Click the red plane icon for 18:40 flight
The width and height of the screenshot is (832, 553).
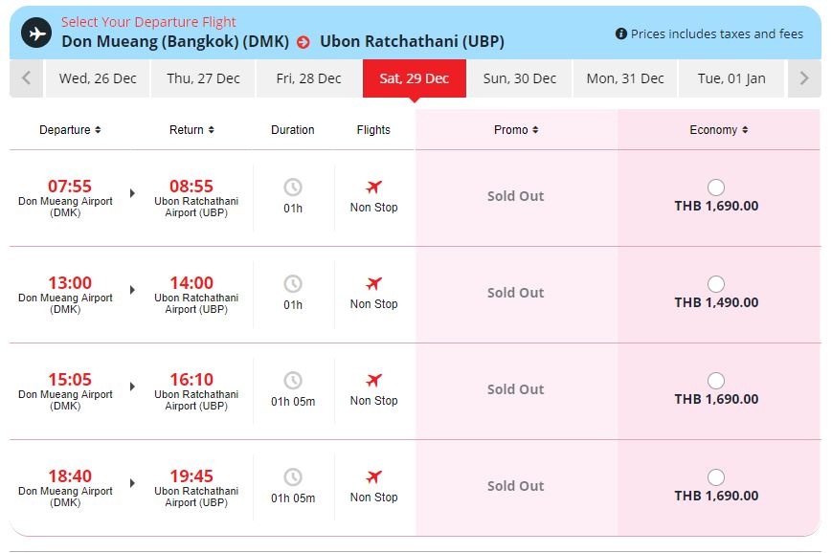coord(373,477)
